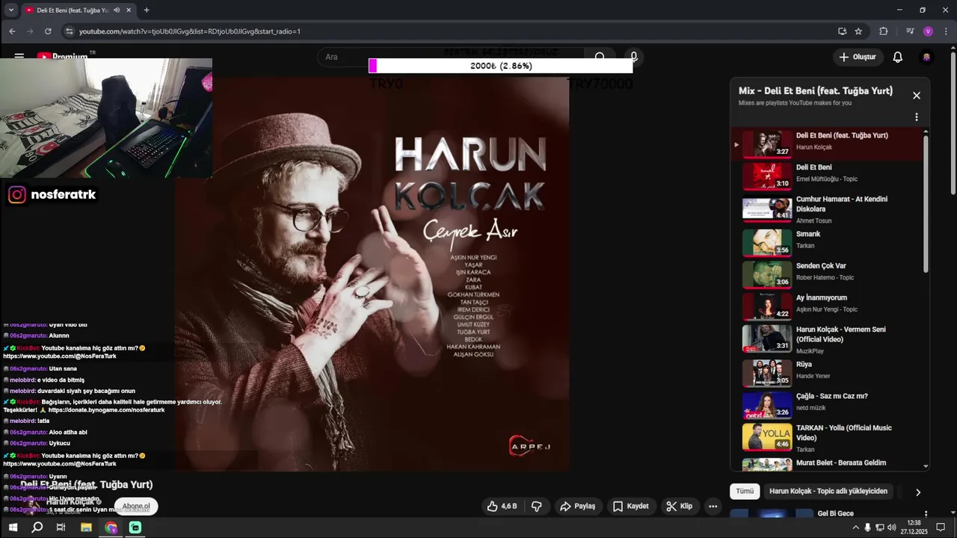Start voice search with microphone icon
The width and height of the screenshot is (957, 538).
[x=633, y=57]
